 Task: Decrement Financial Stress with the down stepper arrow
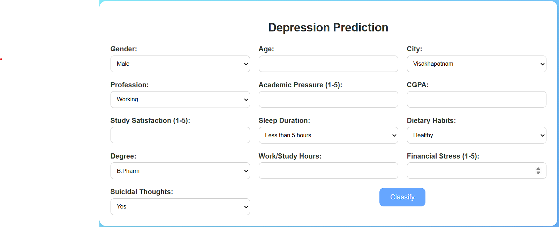pos(539,172)
